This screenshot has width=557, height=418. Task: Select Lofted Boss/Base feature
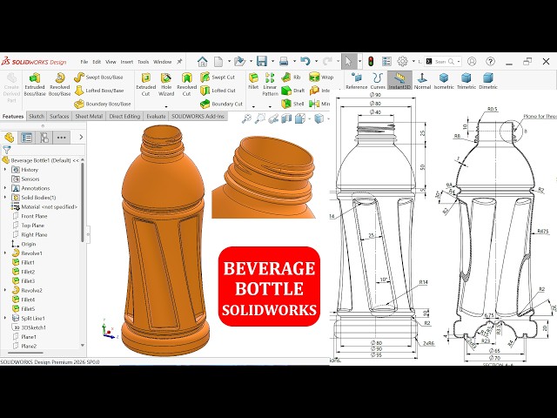pyautogui.click(x=98, y=91)
